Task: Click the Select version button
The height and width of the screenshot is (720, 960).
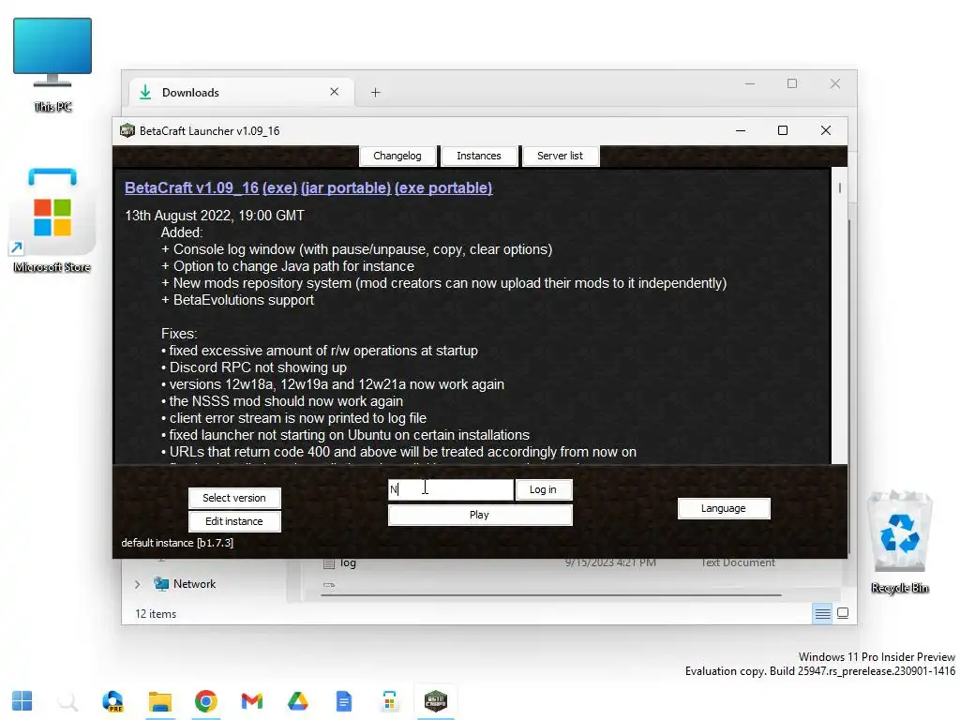Action: point(234,498)
